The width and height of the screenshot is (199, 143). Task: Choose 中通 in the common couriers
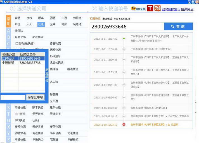(x=64, y=18)
